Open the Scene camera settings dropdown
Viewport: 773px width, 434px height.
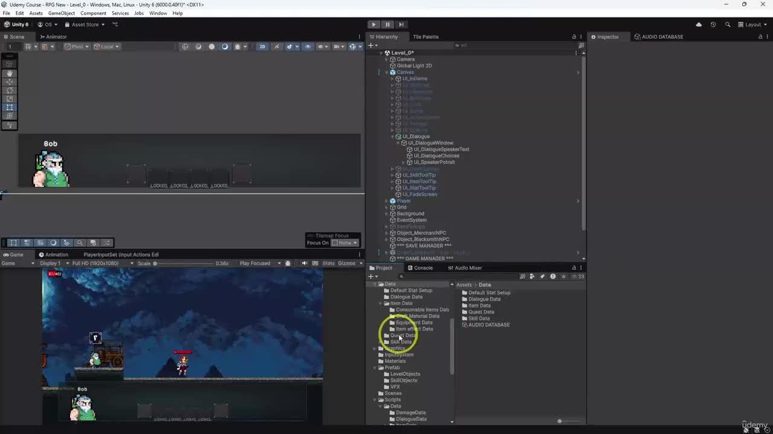tap(339, 46)
